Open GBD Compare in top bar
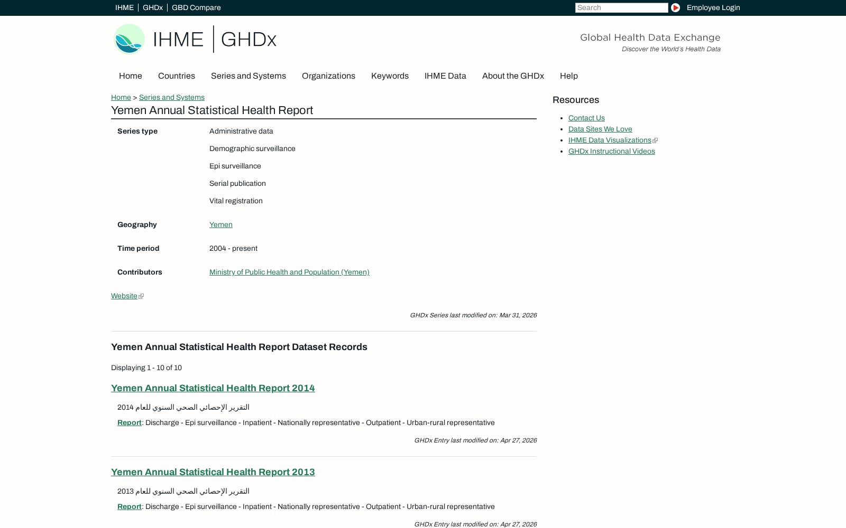 (196, 7)
